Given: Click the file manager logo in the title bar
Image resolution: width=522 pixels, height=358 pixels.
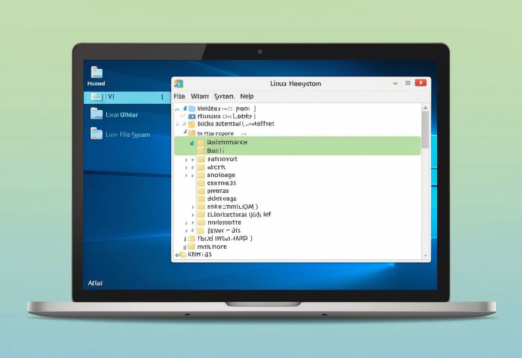Looking at the screenshot, I should click(179, 83).
